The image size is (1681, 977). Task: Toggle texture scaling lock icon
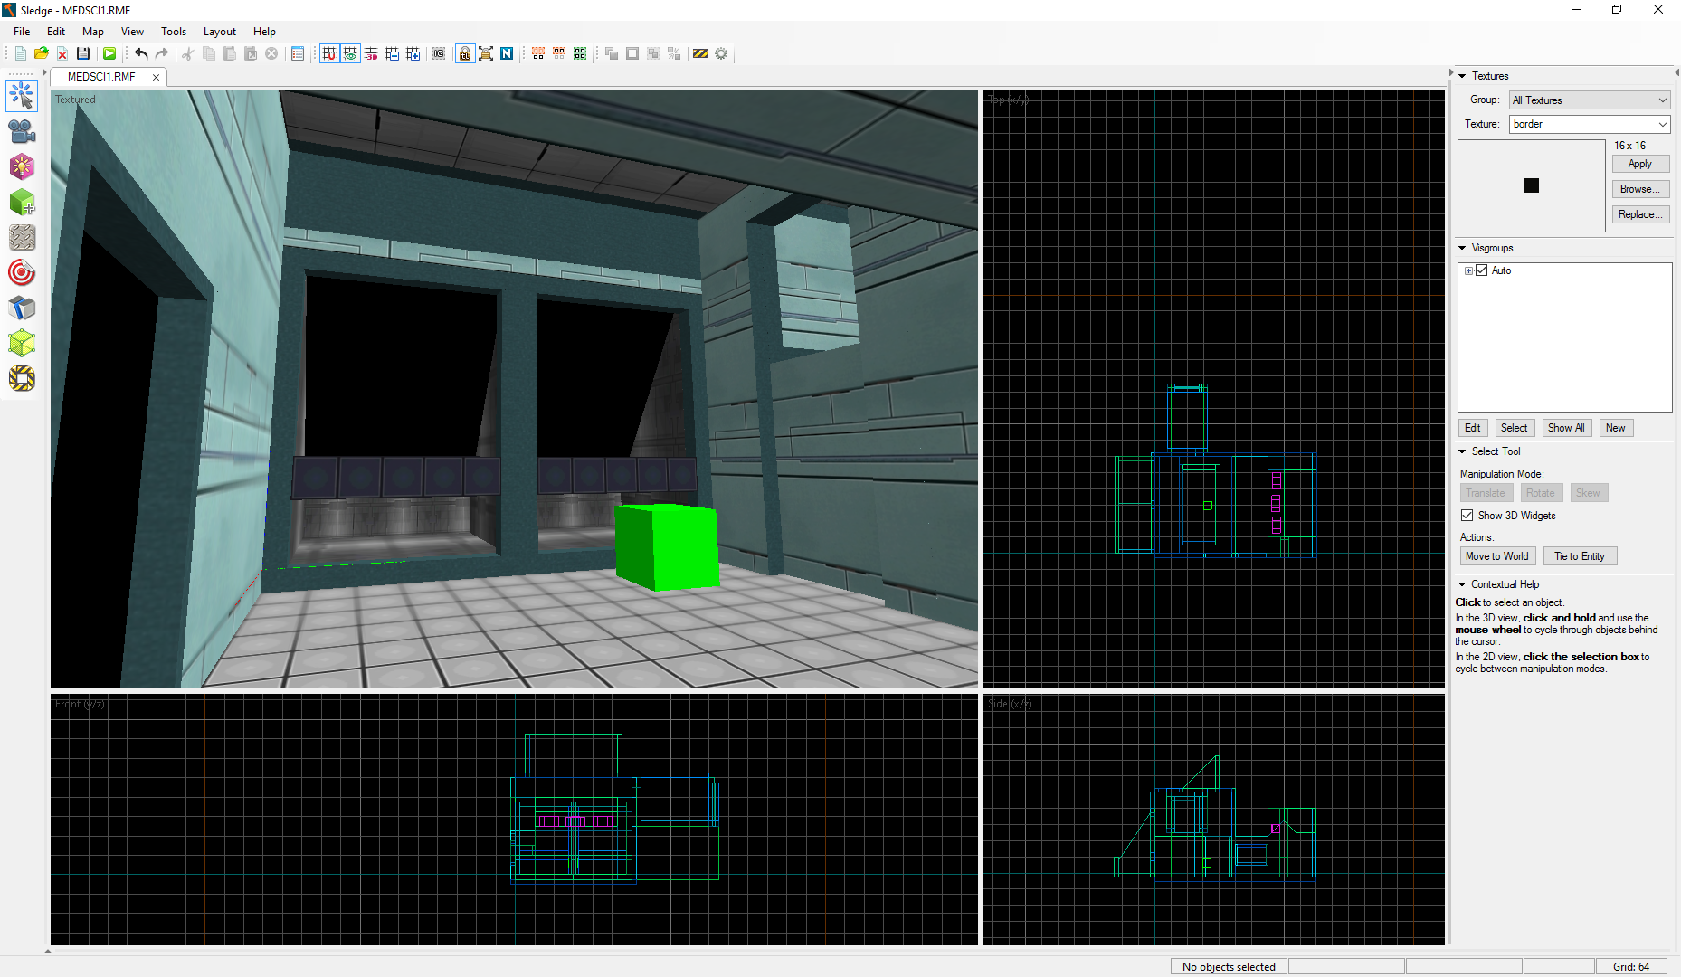[486, 54]
